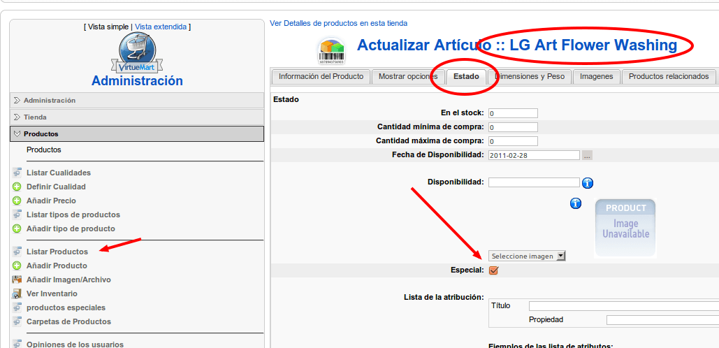Uncheck the Especial checkbox
The height and width of the screenshot is (348, 719).
click(x=493, y=270)
